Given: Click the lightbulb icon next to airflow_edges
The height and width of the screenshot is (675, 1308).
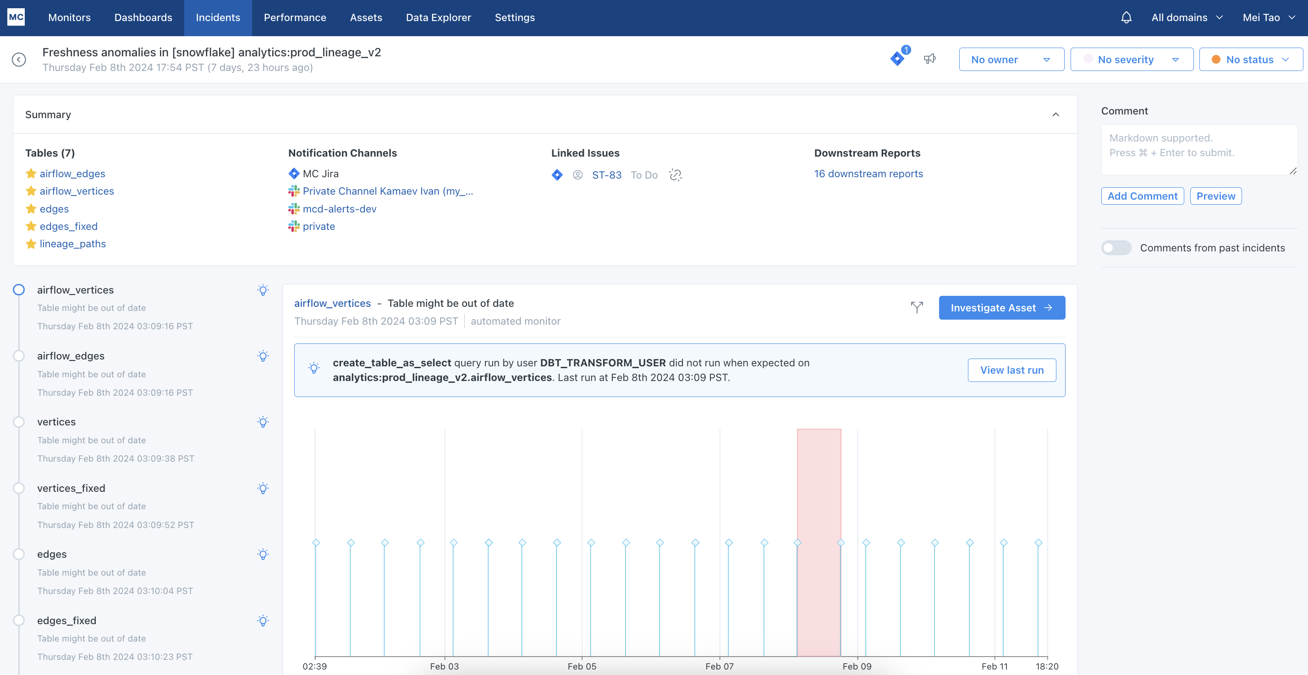Looking at the screenshot, I should [x=262, y=355].
